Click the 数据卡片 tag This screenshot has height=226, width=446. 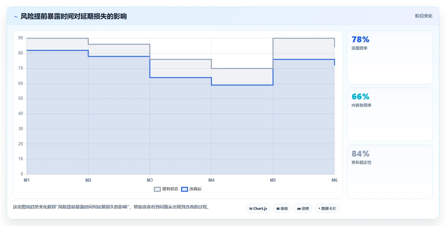[327, 208]
